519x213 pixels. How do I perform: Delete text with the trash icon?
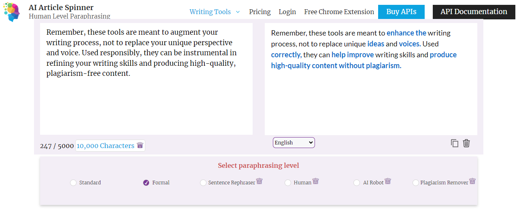coord(466,143)
